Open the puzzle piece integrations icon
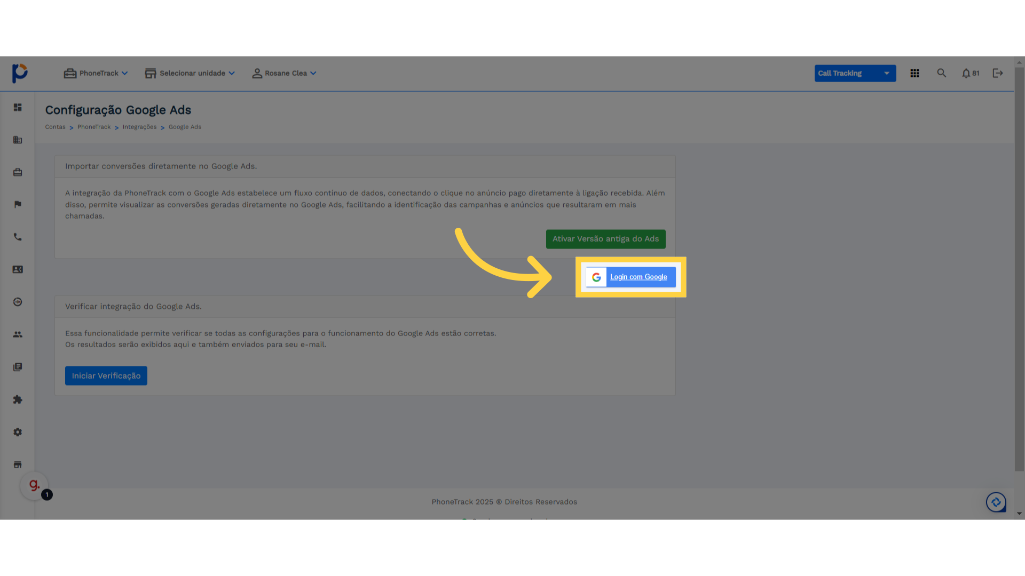 [x=18, y=399]
